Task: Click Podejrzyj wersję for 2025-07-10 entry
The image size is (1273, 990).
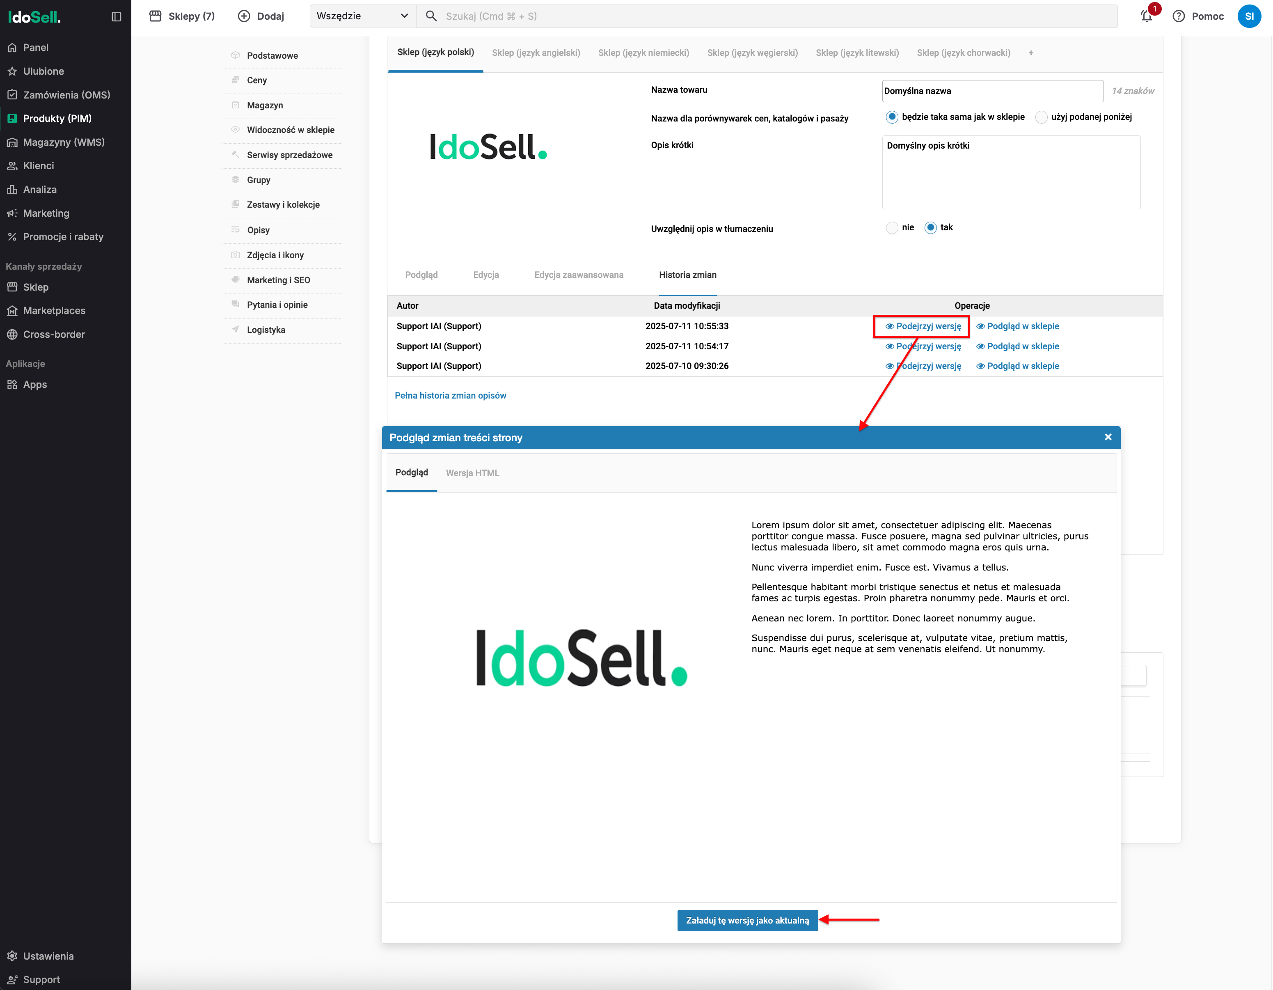Action: click(923, 366)
